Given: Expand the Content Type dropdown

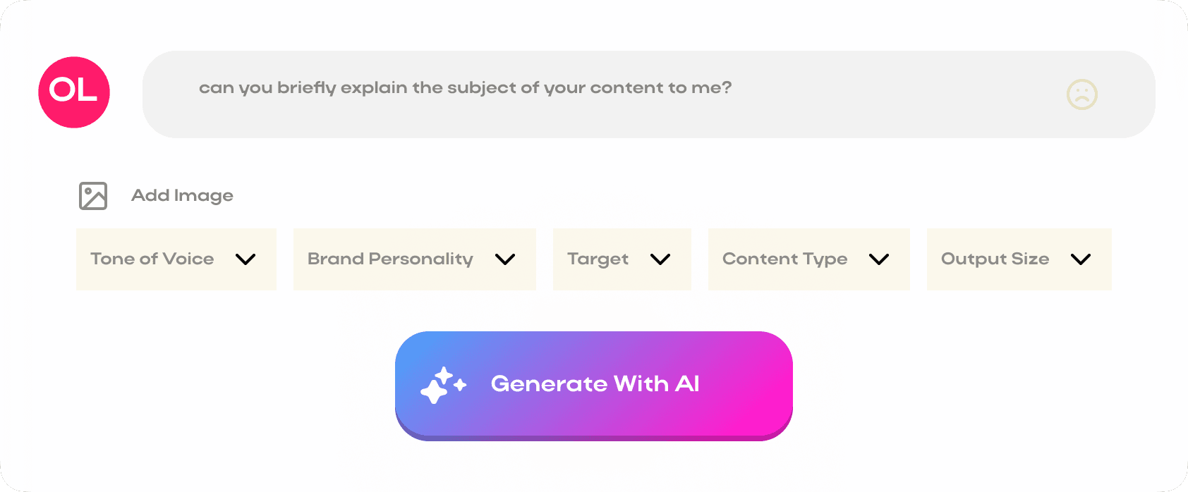Looking at the screenshot, I should (808, 259).
